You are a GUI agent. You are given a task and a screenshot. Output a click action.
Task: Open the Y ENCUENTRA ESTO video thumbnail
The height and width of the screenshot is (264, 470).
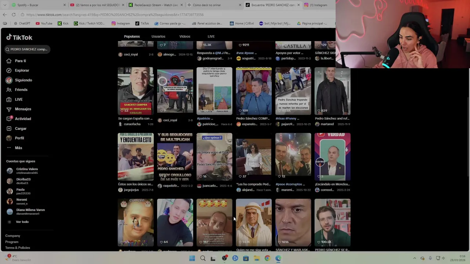pos(135,157)
